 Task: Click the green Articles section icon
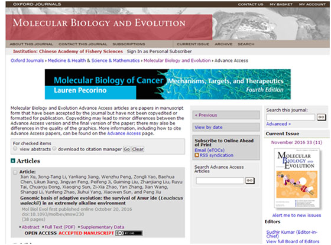point(13,161)
